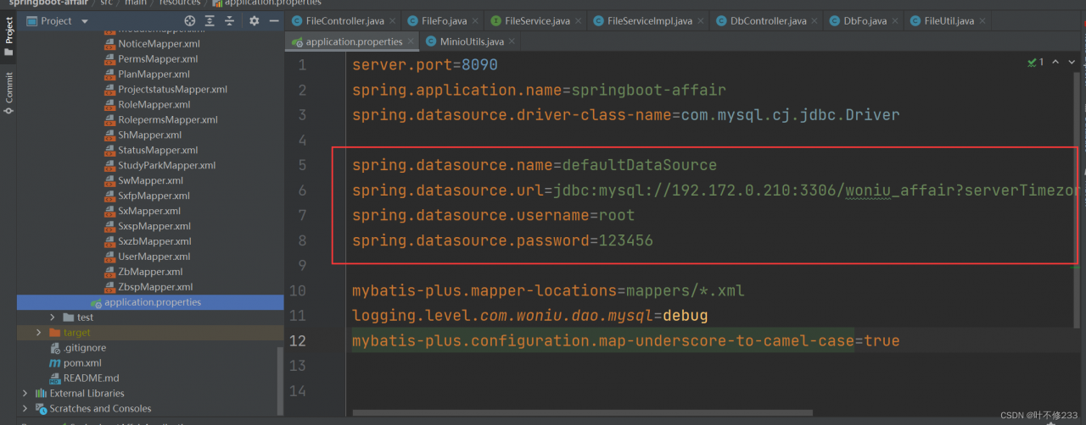The height and width of the screenshot is (425, 1086).
Task: Click line number 12 in gutter
Action: (298, 340)
